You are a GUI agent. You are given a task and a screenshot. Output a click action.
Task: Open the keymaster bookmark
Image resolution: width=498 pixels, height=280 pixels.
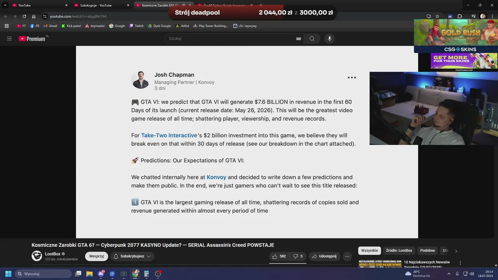point(95,26)
